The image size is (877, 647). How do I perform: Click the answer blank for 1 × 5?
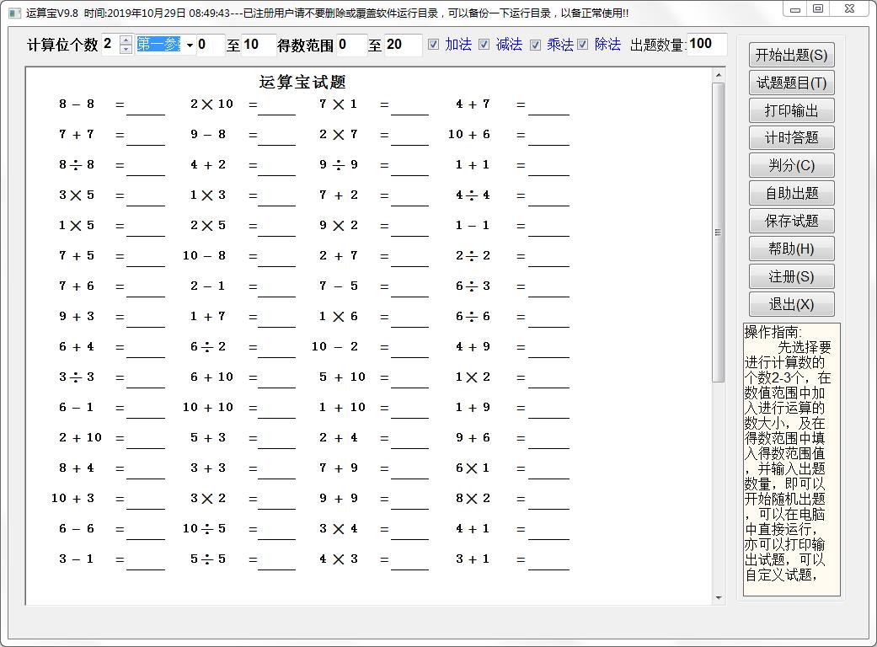[146, 228]
